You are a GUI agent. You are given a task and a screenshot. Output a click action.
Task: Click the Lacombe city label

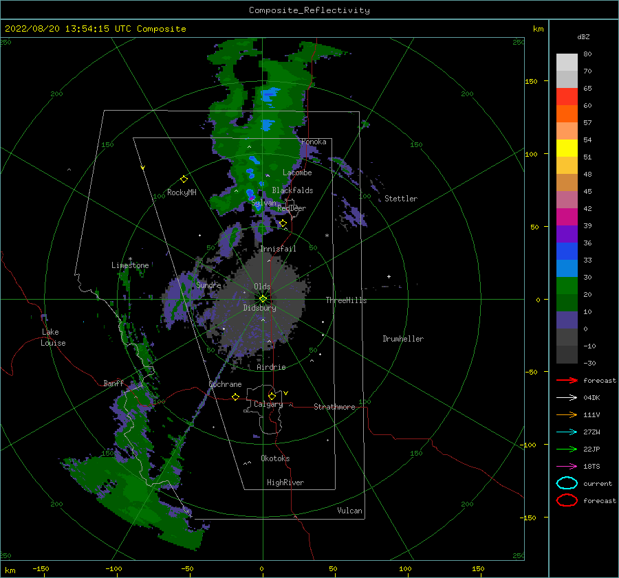(297, 173)
